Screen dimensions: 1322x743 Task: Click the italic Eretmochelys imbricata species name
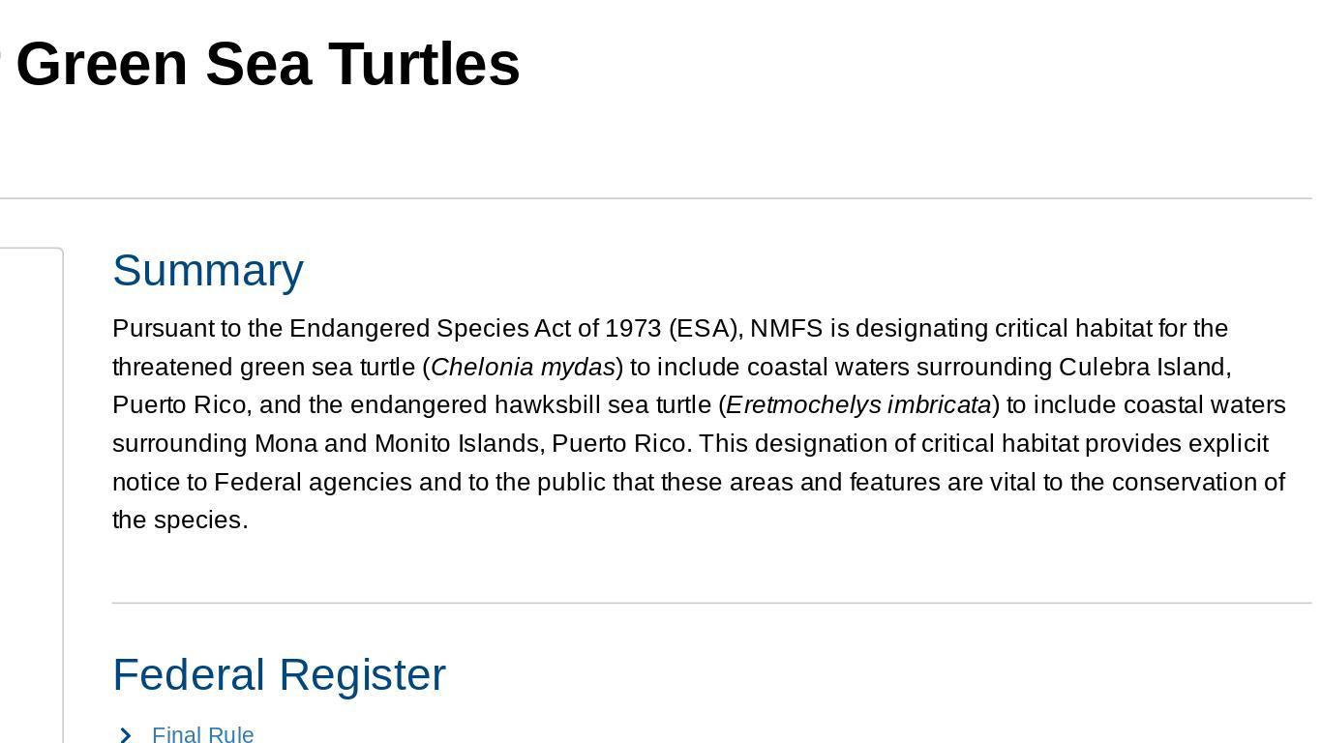pyautogui.click(x=858, y=405)
